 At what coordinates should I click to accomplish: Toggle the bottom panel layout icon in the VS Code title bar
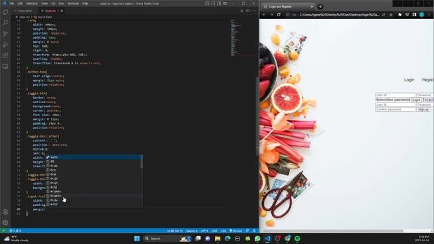(x=213, y=3)
